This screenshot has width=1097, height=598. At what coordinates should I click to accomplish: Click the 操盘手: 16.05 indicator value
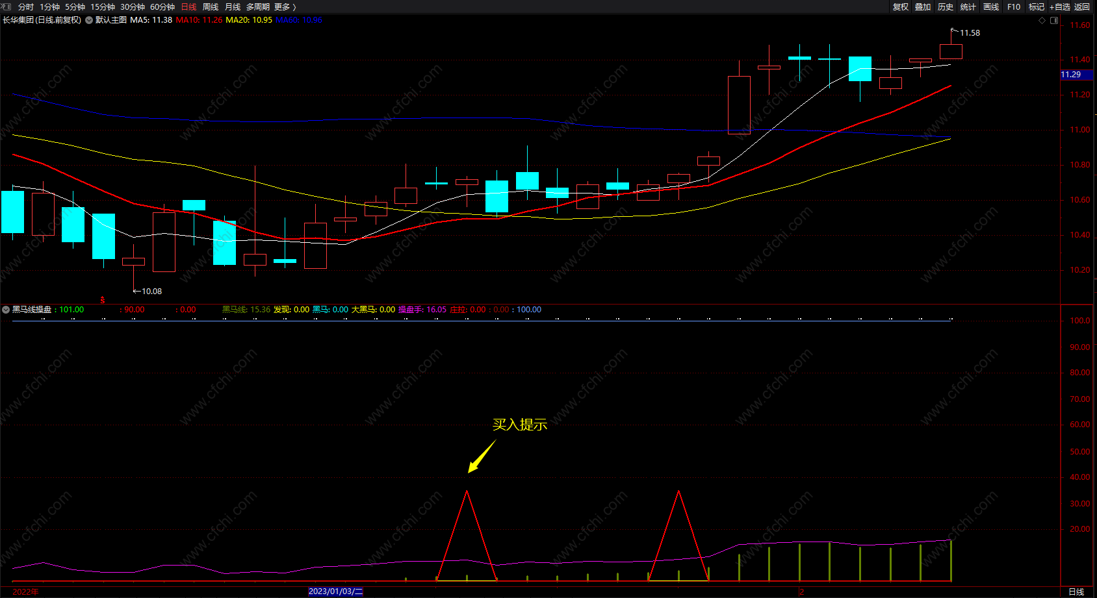(422, 310)
